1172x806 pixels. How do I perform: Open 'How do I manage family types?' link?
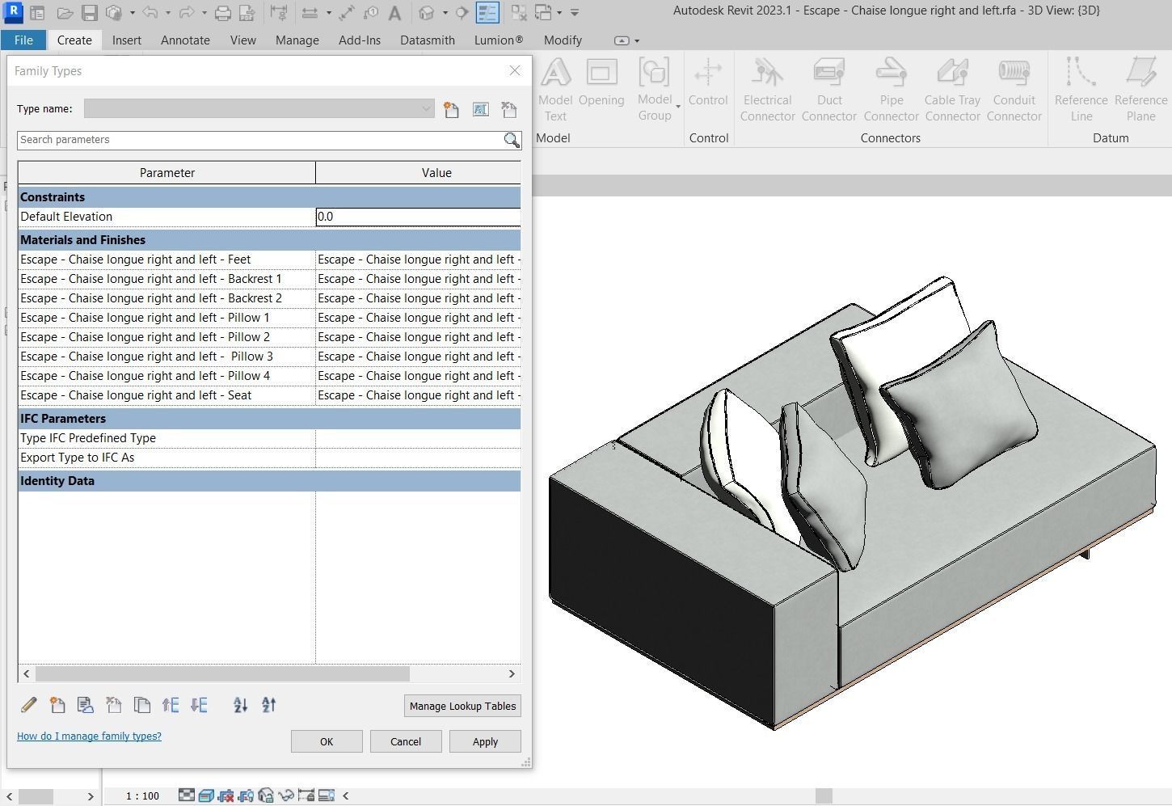[x=89, y=736]
